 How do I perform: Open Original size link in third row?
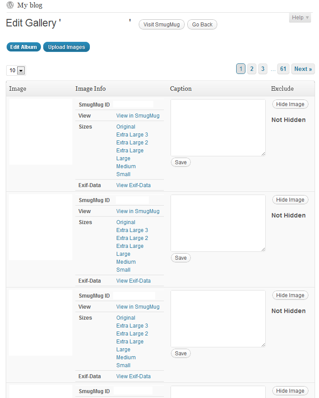click(x=126, y=318)
